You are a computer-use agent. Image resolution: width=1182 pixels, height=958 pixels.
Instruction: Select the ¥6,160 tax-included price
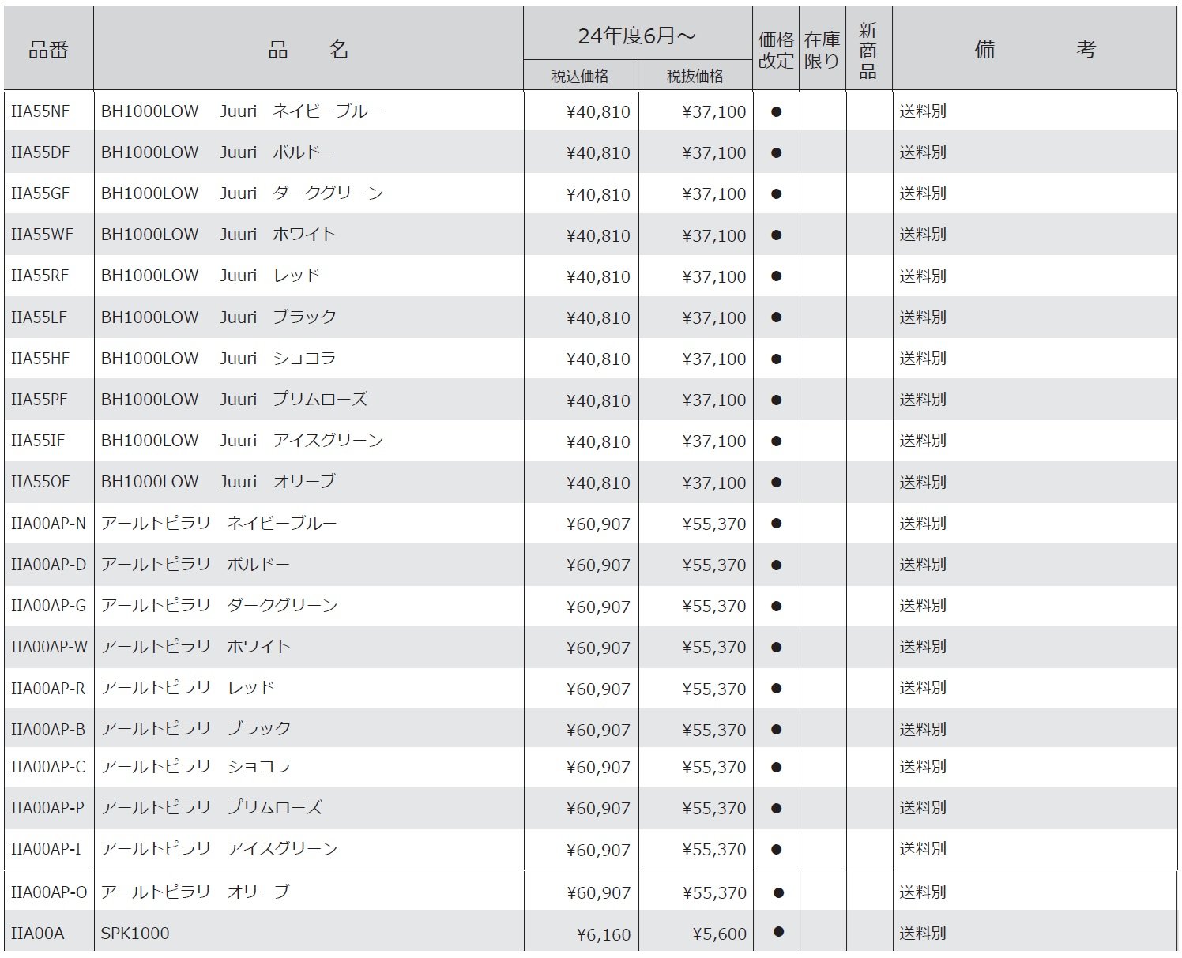pos(604,934)
